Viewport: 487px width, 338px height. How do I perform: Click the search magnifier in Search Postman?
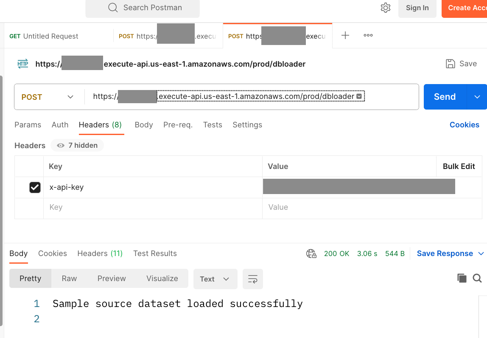pos(113,8)
